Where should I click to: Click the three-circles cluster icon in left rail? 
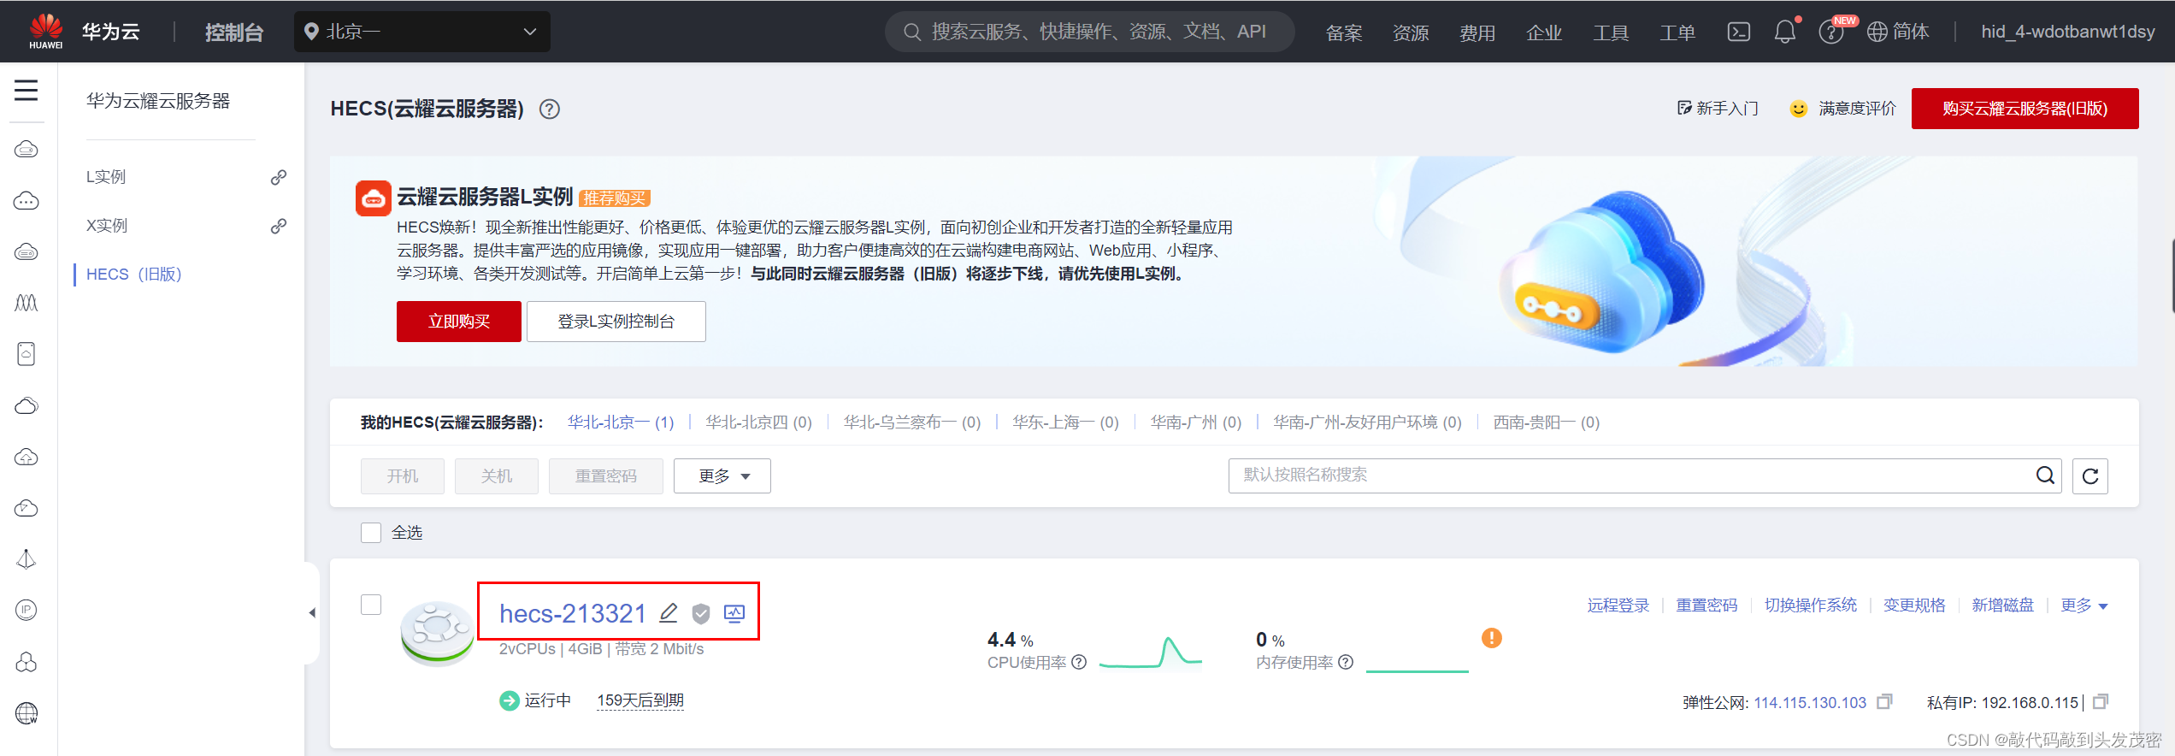(x=27, y=662)
